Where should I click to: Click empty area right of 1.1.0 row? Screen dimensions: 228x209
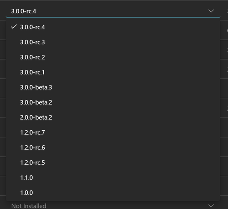click(126, 178)
